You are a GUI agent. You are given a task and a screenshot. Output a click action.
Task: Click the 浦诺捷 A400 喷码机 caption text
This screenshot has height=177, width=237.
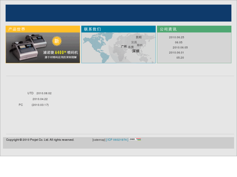pos(60,52)
